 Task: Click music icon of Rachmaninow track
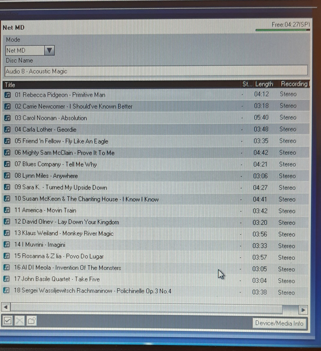[x=7, y=290]
